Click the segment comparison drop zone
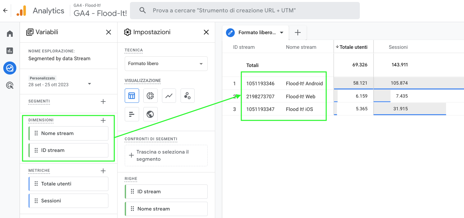 point(166,156)
